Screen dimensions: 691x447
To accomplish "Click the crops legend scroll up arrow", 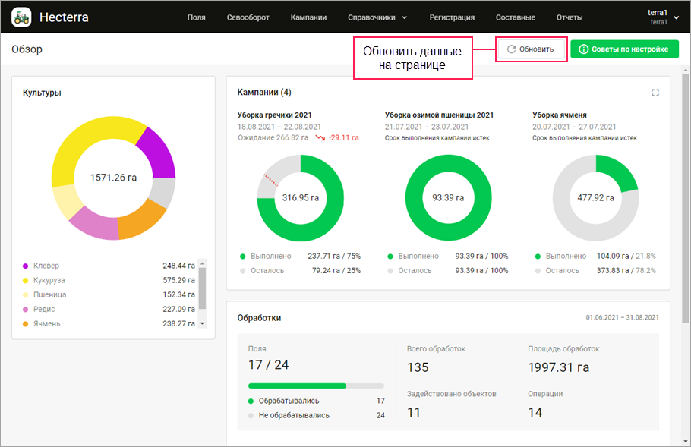I will pos(202,263).
